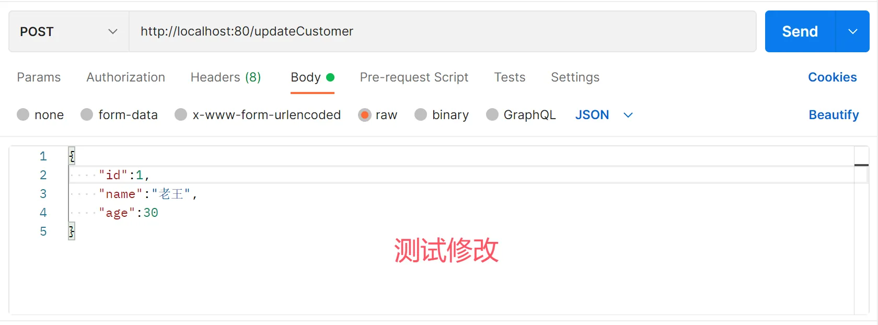The height and width of the screenshot is (325, 878).
Task: Select the GraphQL body type
Action: (x=492, y=115)
